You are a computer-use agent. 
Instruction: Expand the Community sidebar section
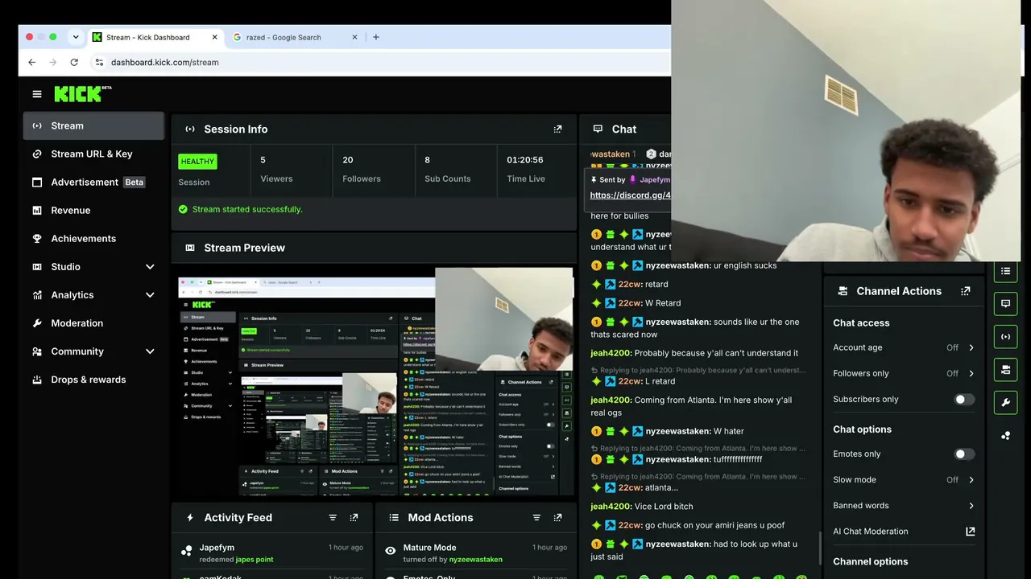pos(150,351)
